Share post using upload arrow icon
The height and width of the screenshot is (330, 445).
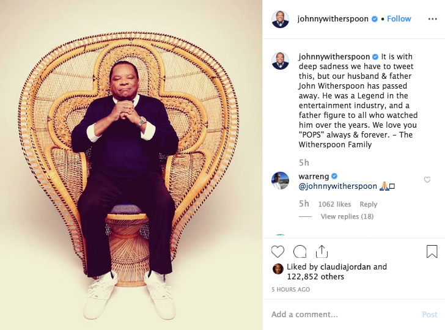(x=322, y=251)
